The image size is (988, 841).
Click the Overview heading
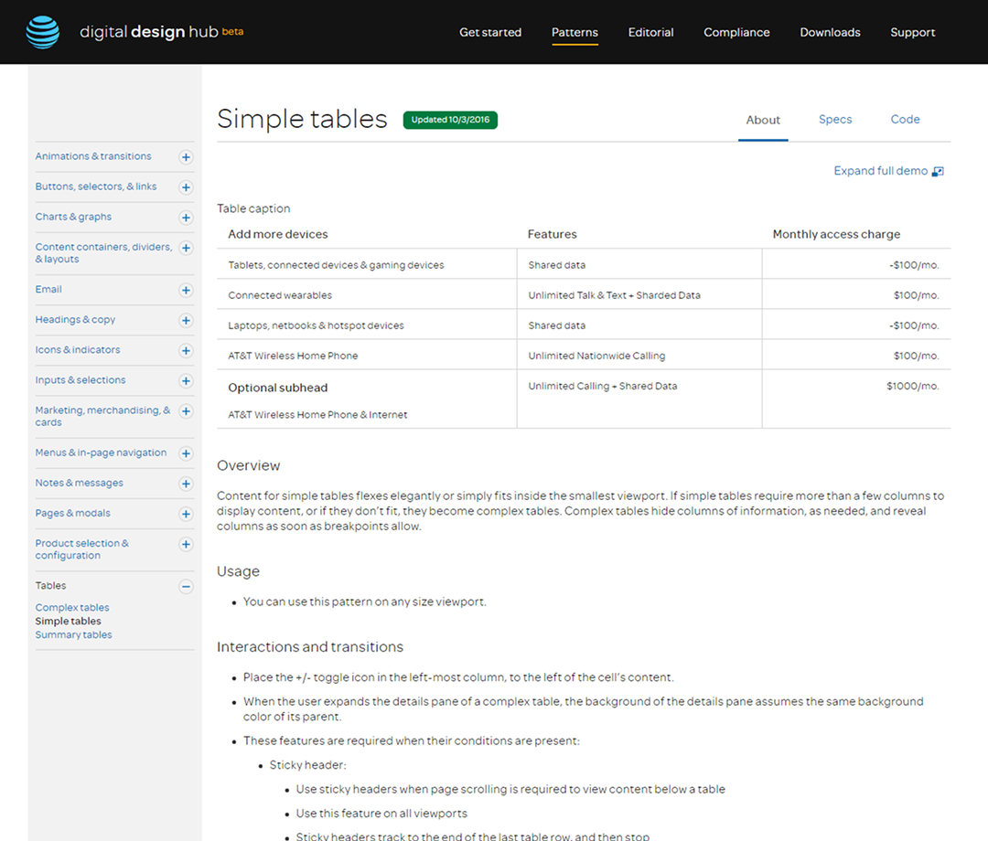coord(248,465)
